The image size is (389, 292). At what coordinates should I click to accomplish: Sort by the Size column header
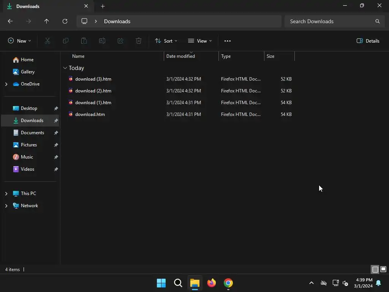[x=270, y=56]
